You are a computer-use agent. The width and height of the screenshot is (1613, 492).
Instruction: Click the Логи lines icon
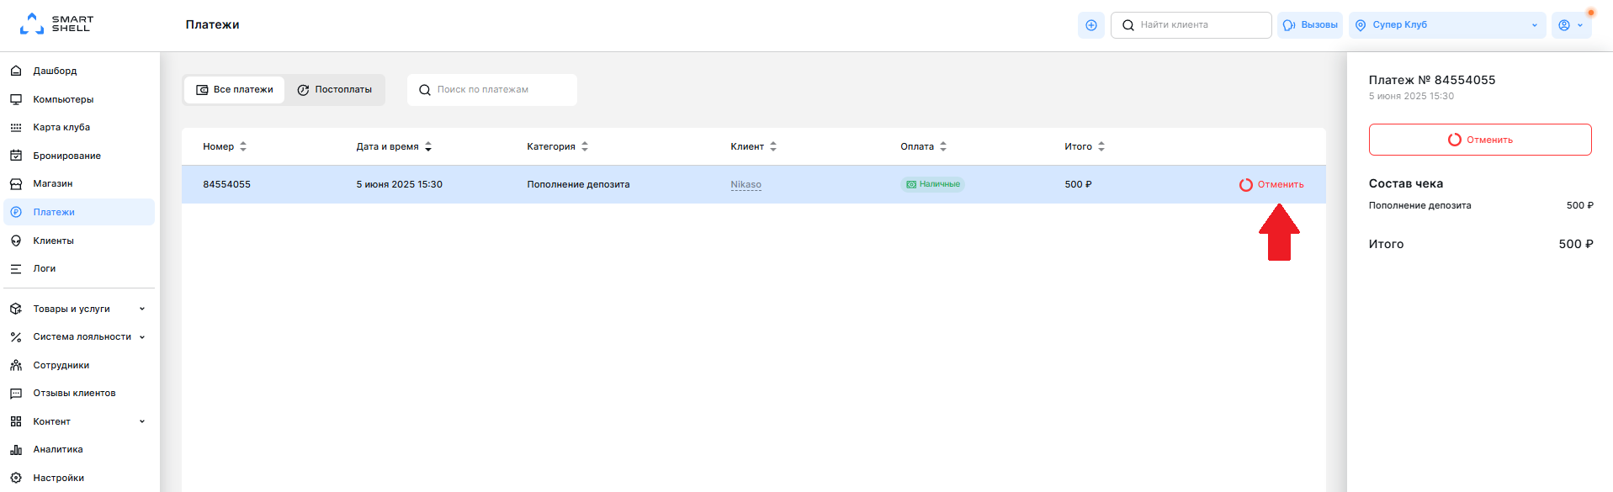click(16, 268)
